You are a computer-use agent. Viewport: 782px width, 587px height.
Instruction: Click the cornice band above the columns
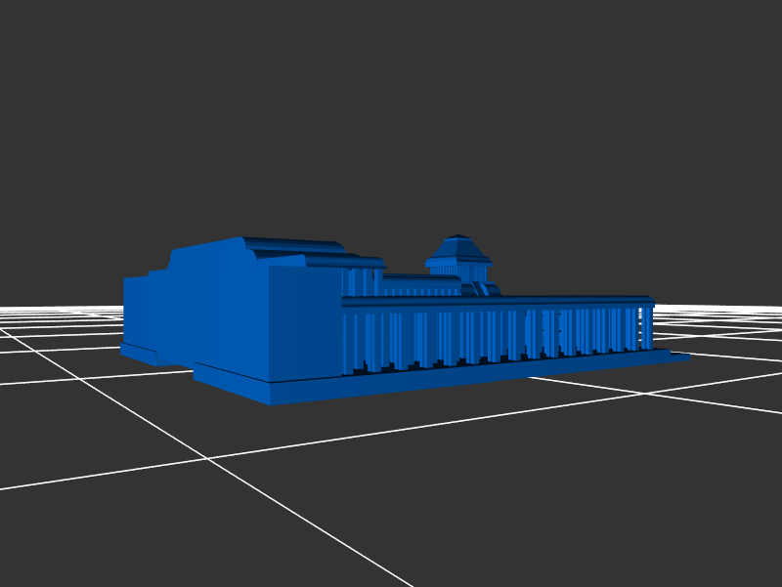tap(499, 302)
